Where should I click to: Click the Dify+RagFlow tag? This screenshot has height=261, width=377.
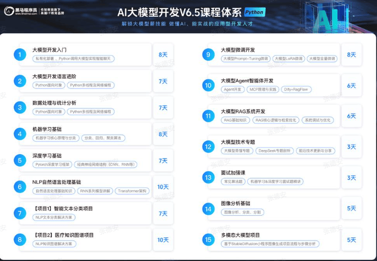[298, 89]
